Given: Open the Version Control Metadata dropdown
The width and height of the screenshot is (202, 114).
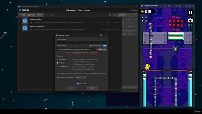Looking at the screenshot, I should [x=81, y=77].
